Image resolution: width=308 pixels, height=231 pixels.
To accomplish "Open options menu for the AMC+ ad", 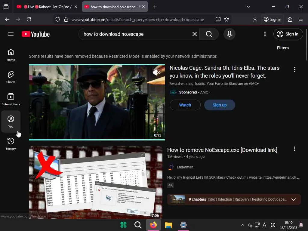I will [294, 69].
